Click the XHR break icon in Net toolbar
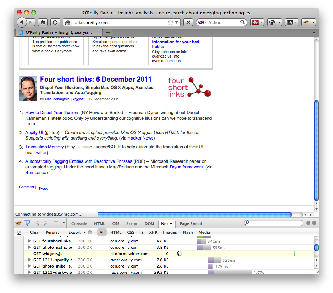The width and height of the screenshot is (333, 293). pos(19,233)
